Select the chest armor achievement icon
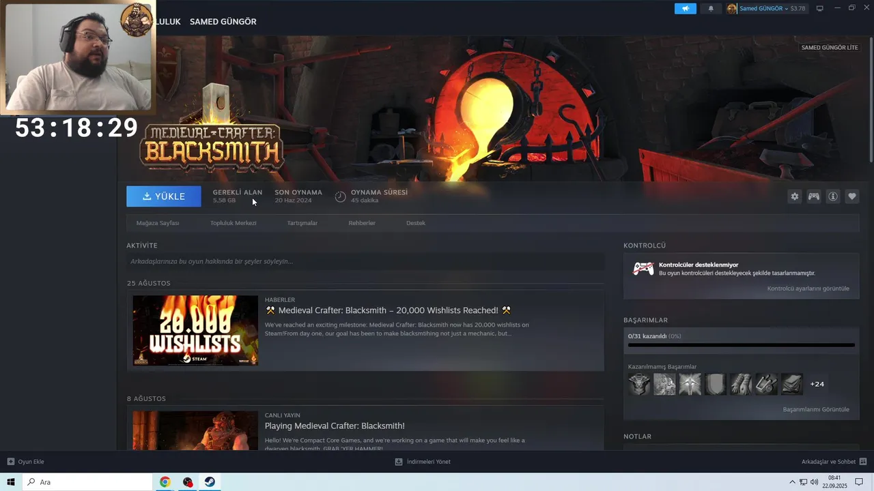The width and height of the screenshot is (874, 491). [639, 384]
